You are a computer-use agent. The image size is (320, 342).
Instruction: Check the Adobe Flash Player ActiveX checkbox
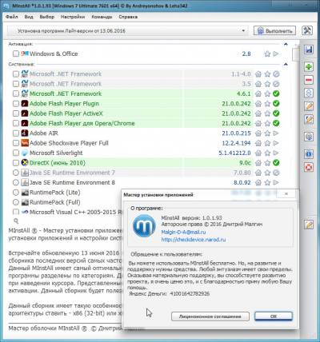pos(16,113)
